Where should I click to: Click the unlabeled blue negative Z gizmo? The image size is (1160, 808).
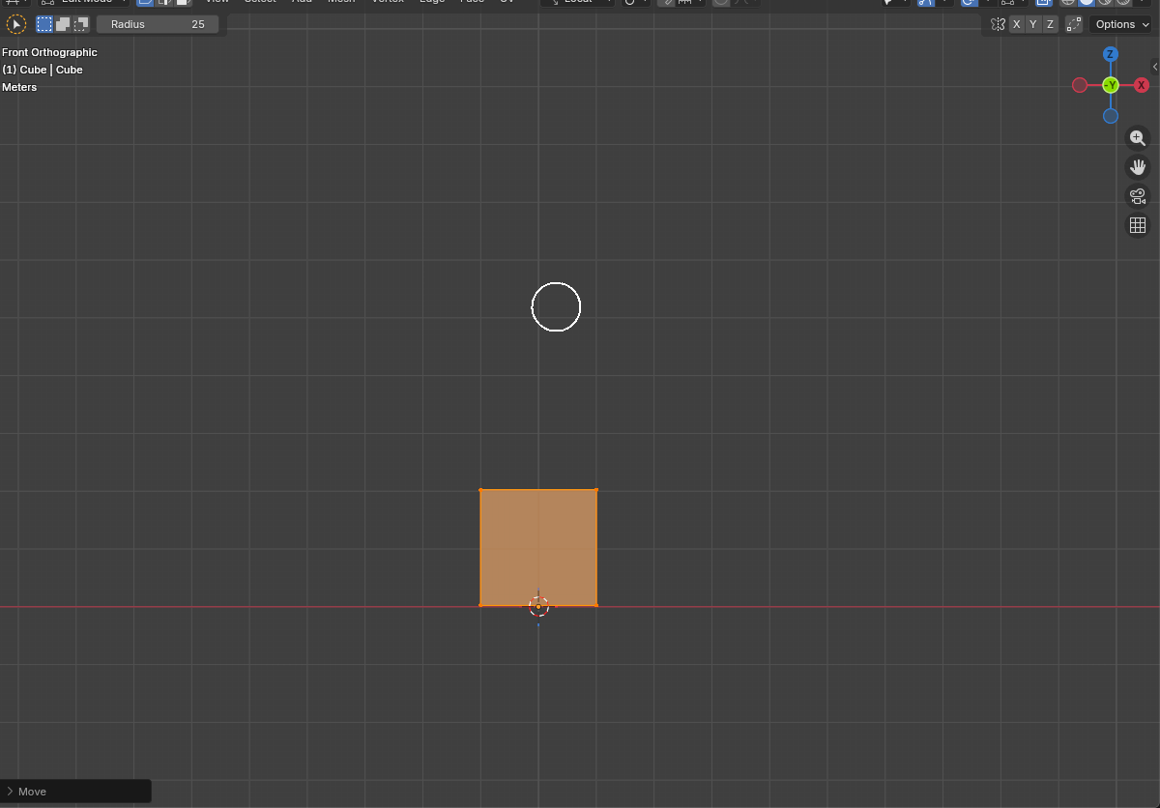(1111, 116)
